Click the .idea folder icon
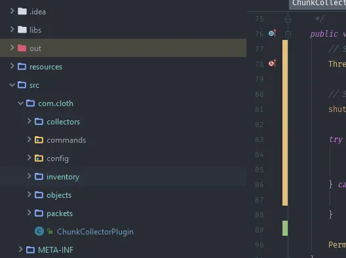Viewport: 346px width, 258px height. (22, 11)
